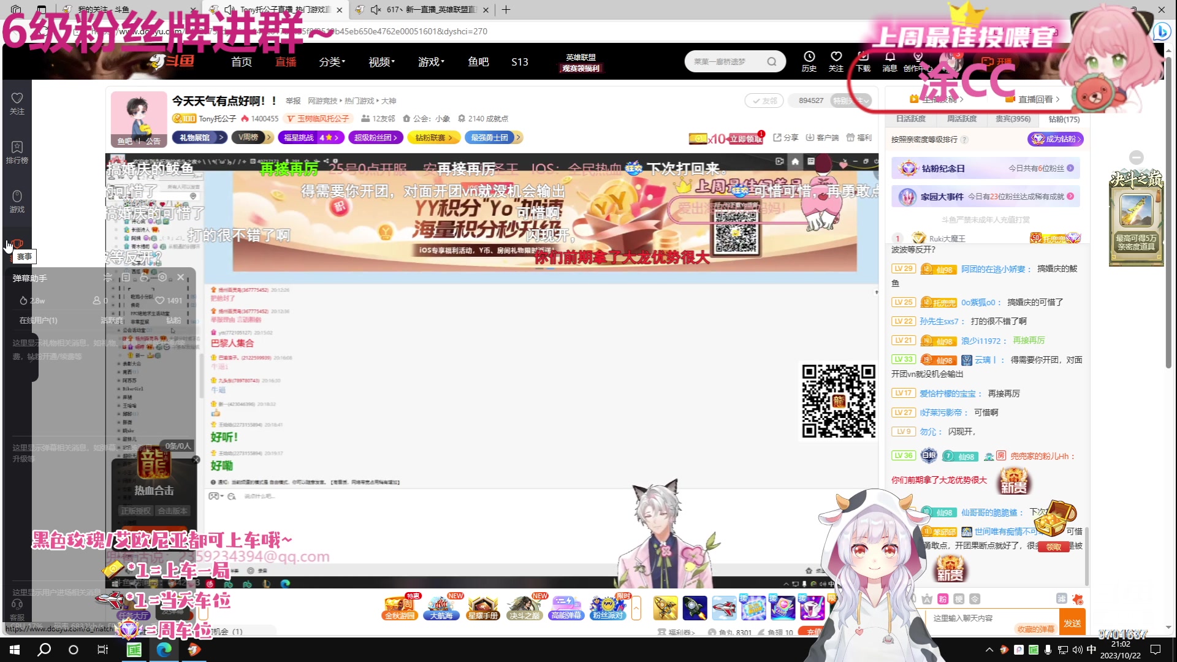
Task: Mute the 617 新一直播 browser tab
Action: tap(376, 10)
